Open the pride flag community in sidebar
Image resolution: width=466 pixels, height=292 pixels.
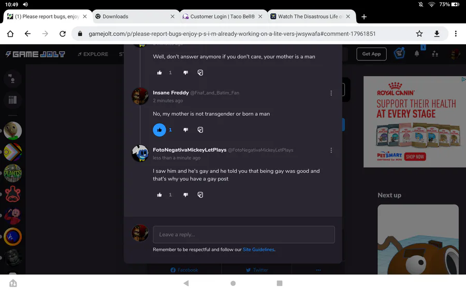12,152
